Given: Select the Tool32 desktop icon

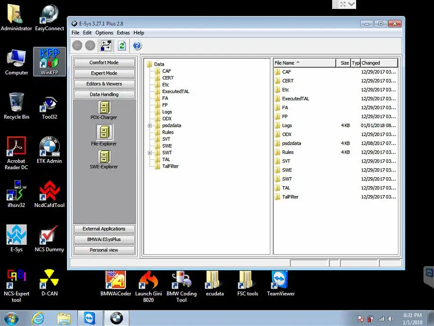Looking at the screenshot, I should [x=50, y=108].
